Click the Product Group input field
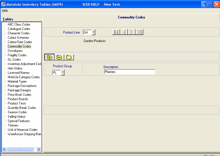This screenshot has width=220, height=156. [56, 73]
